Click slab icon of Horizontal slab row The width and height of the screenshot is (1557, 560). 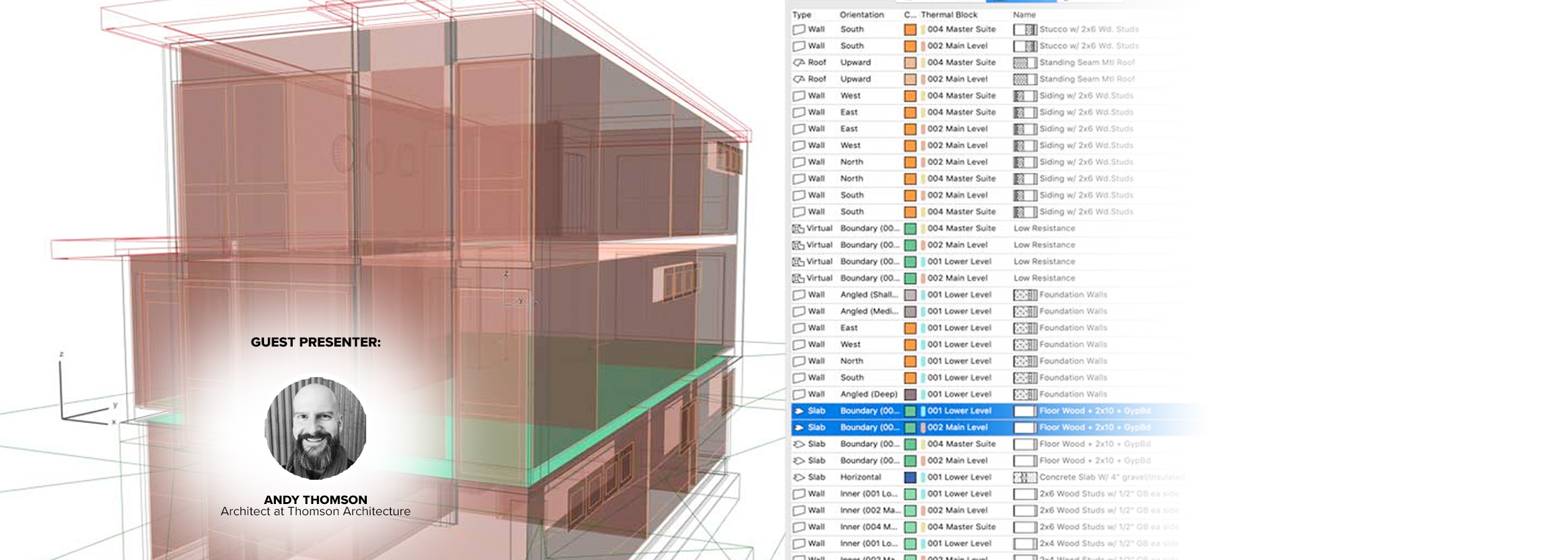(x=798, y=477)
